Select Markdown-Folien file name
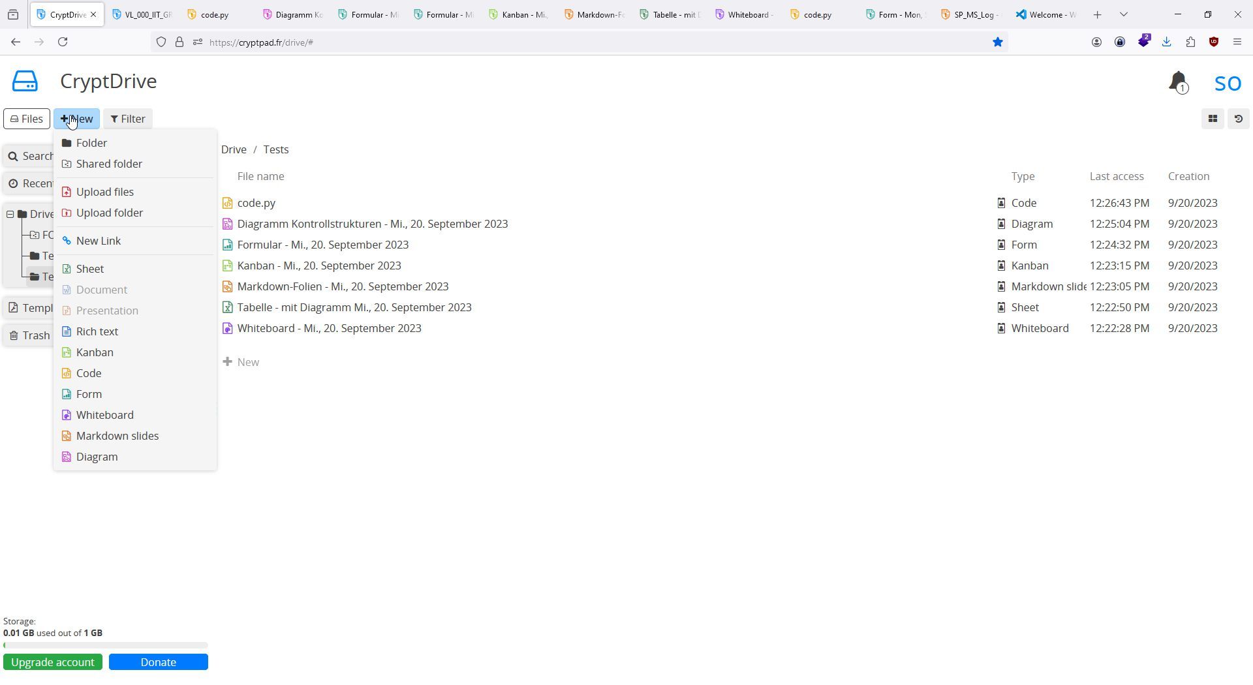This screenshot has width=1253, height=685. click(x=343, y=286)
